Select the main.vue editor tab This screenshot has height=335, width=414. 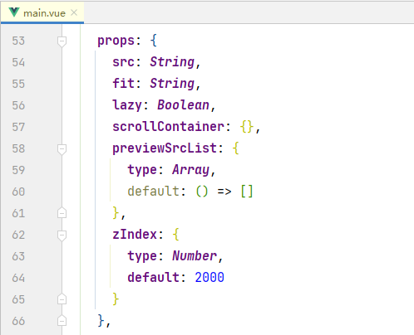coord(42,12)
